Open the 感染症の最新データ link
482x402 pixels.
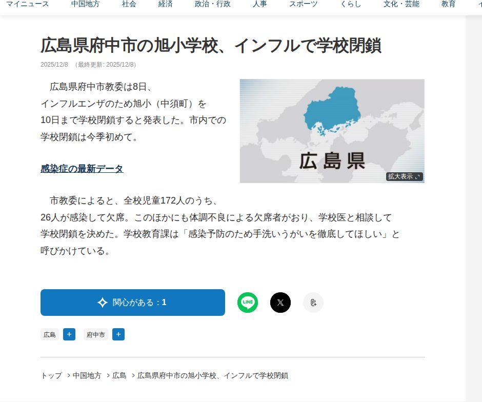[x=82, y=169]
